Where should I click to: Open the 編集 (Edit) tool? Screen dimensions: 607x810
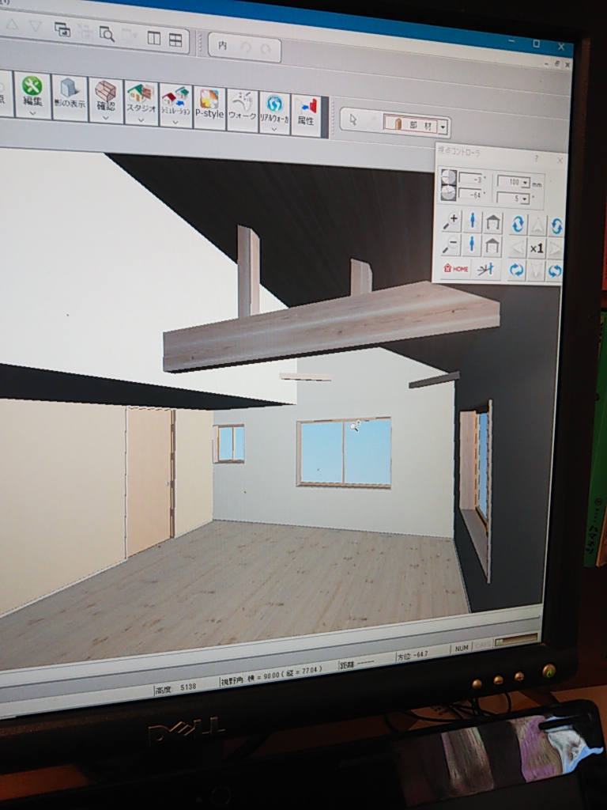coord(32,93)
